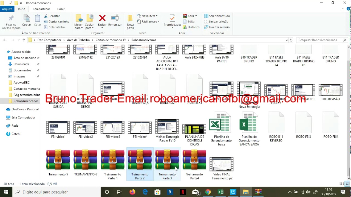
Task: Select Rede in the sidebar
Action: (15, 126)
